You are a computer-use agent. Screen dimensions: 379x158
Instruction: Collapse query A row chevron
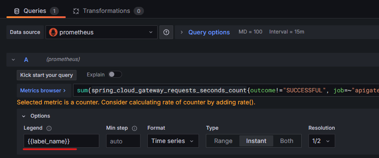point(13,59)
